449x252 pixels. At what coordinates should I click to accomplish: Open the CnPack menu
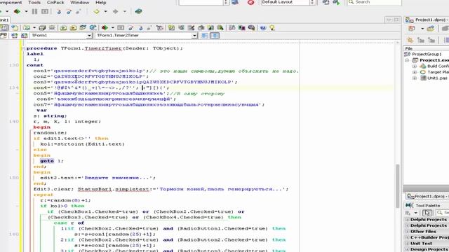55,2
